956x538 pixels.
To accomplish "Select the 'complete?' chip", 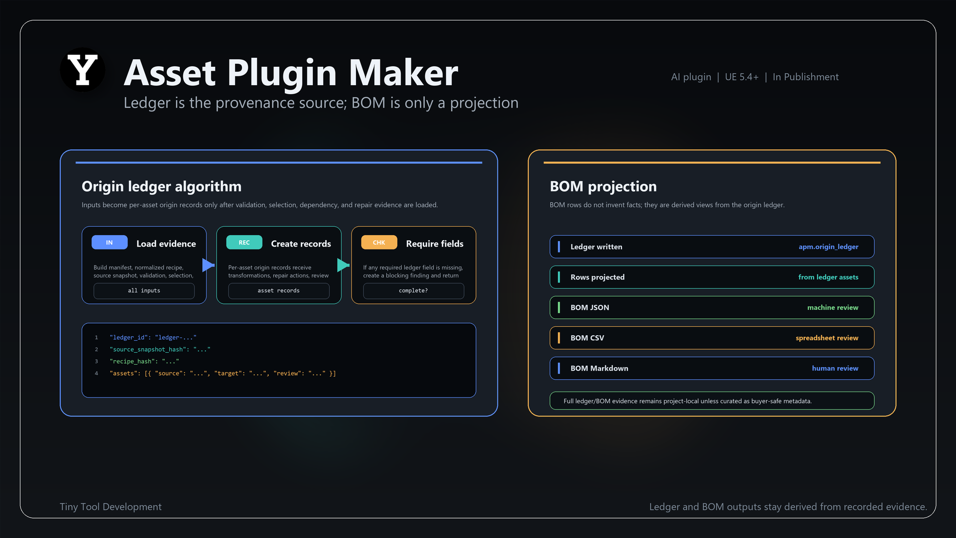I will 413,291.
